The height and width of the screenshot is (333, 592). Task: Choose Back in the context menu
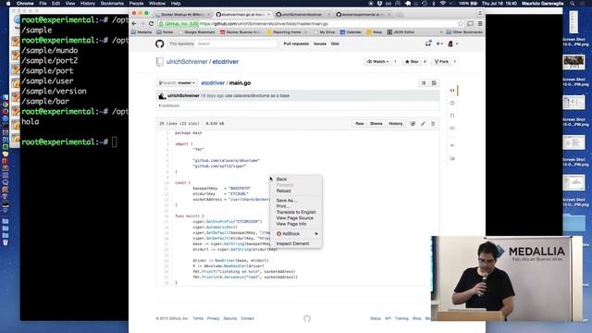click(281, 179)
